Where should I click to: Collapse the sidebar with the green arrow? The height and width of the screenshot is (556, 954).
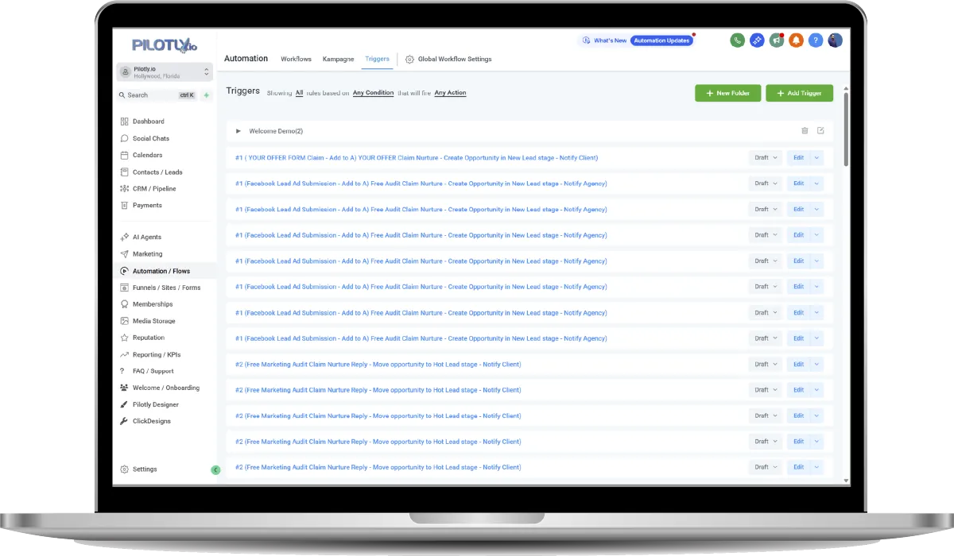tap(215, 470)
